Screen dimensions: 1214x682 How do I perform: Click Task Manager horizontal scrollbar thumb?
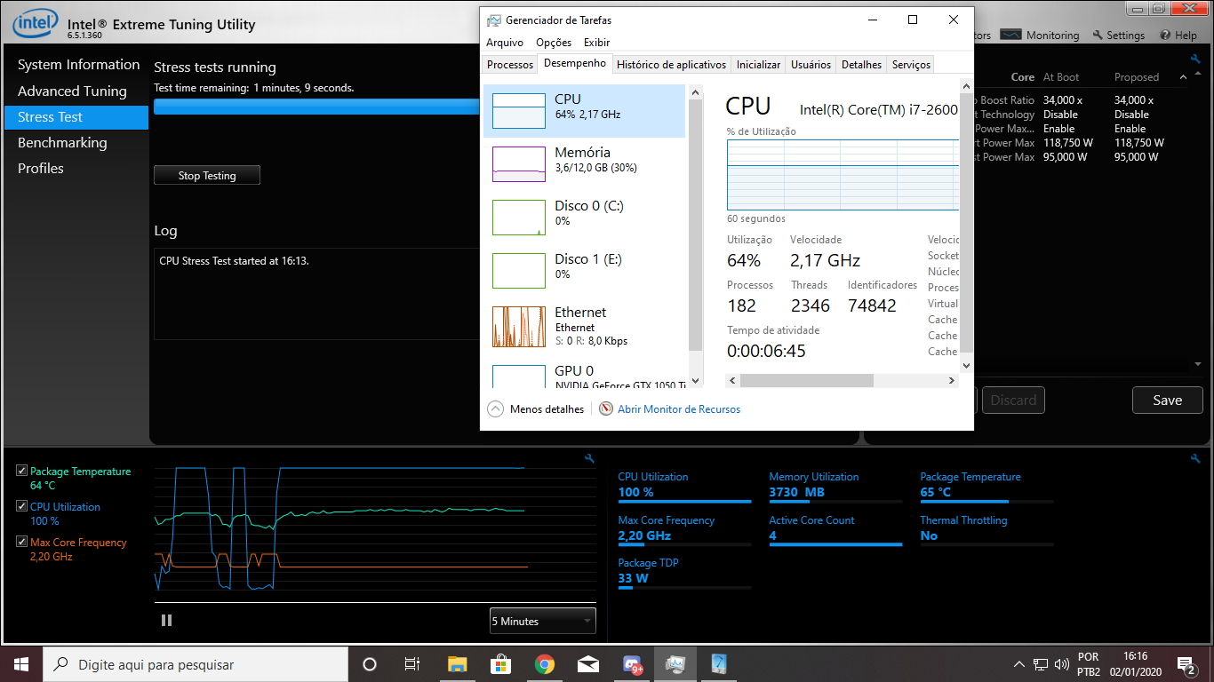click(x=806, y=380)
